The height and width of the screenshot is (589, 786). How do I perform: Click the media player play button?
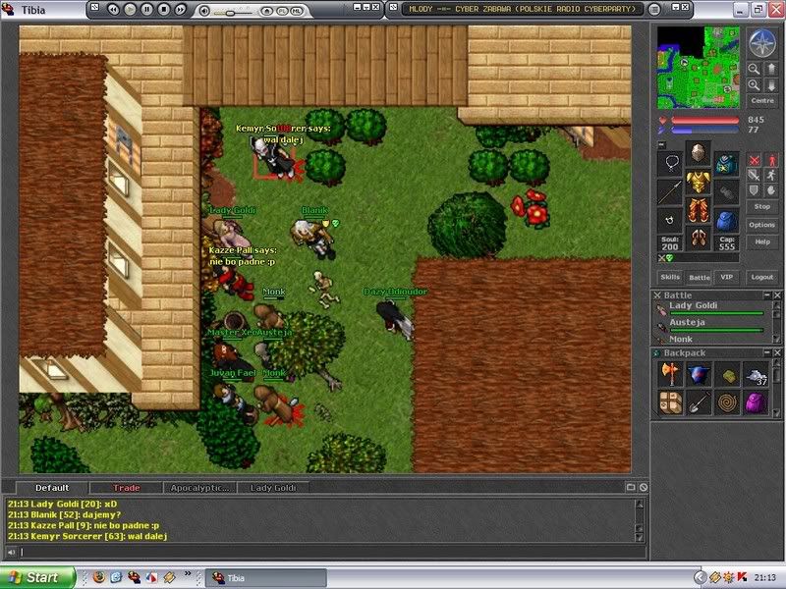(130, 10)
